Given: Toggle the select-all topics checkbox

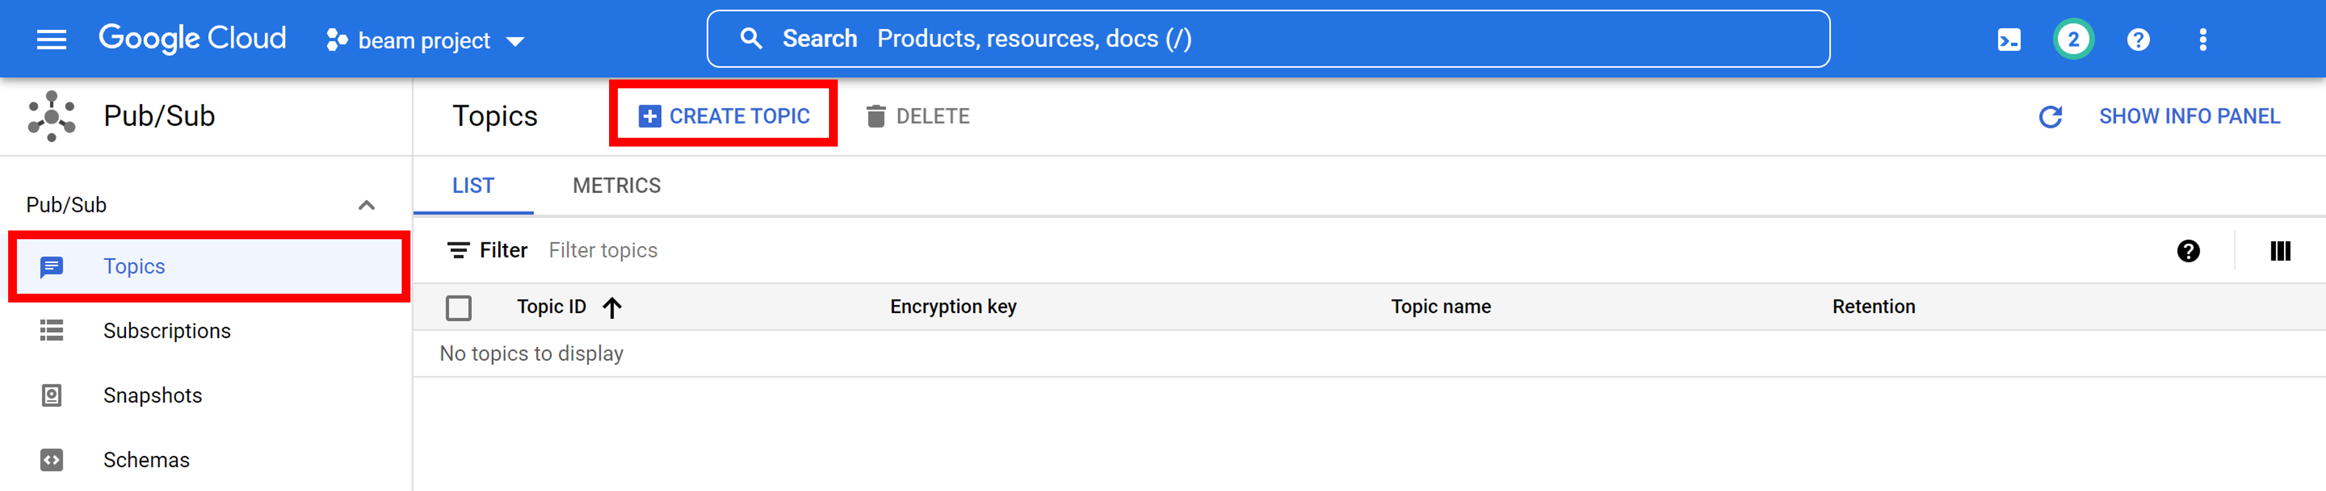Looking at the screenshot, I should tap(459, 308).
